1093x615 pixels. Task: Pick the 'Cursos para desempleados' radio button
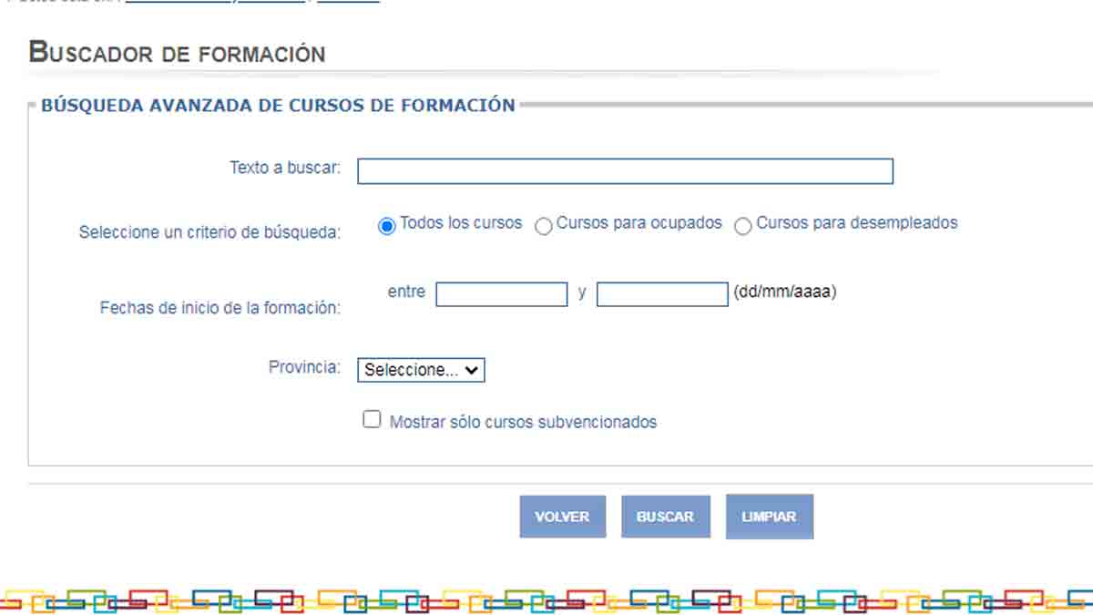(x=743, y=226)
